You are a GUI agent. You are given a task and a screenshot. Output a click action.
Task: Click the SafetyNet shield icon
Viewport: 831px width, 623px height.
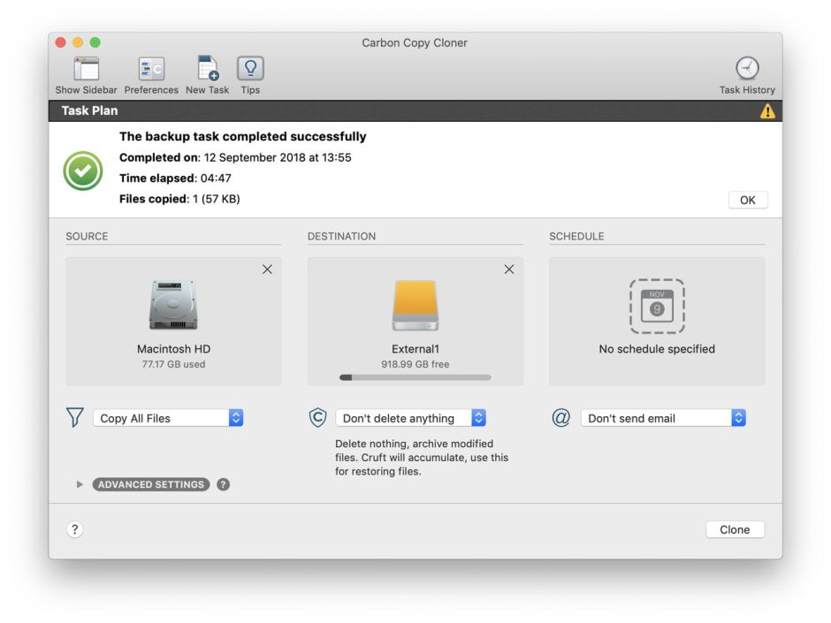[x=317, y=418]
